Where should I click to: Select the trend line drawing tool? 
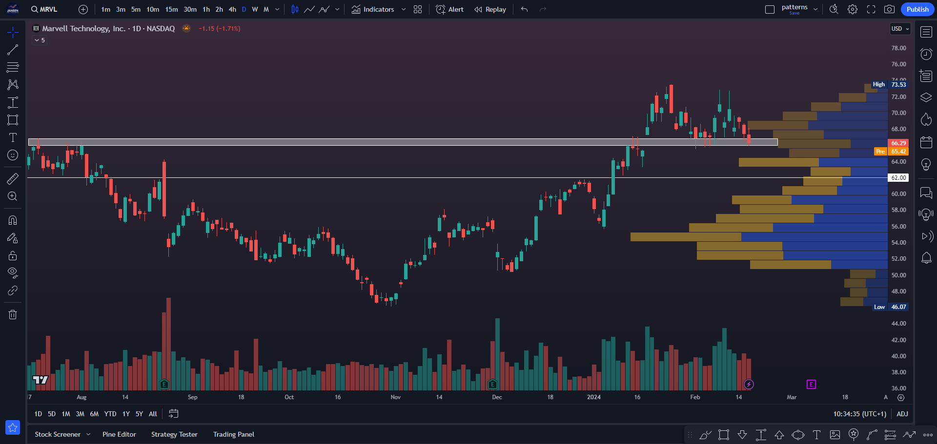pyautogui.click(x=13, y=50)
